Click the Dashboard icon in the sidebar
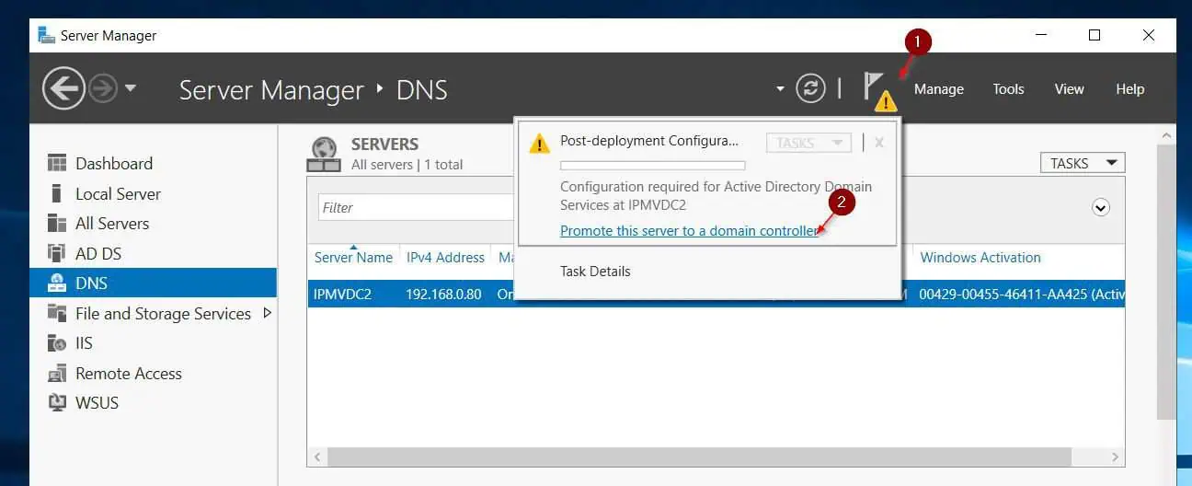 point(57,164)
